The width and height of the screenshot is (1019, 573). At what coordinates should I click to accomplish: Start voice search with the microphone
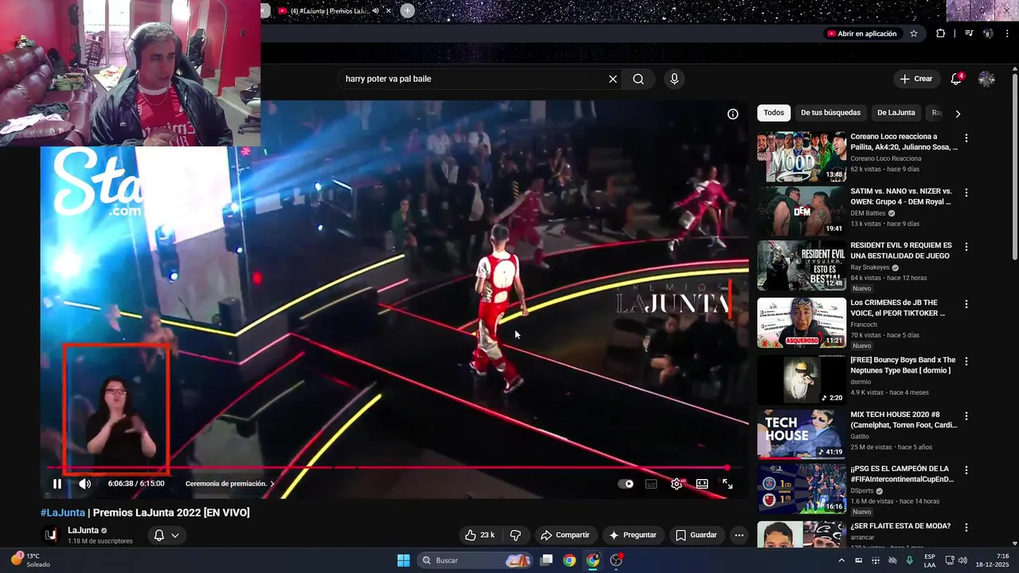point(674,79)
